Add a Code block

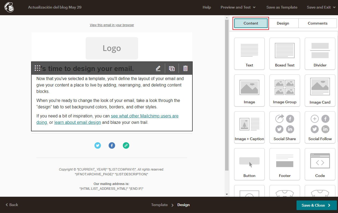(x=320, y=164)
